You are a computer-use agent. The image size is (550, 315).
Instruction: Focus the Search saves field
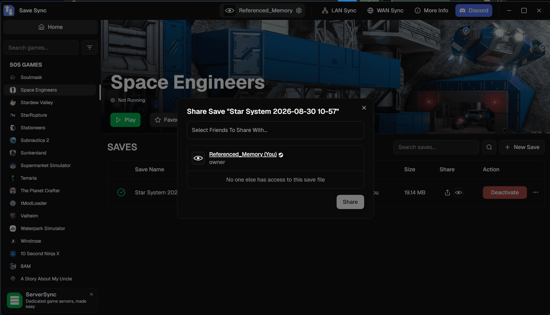click(x=436, y=147)
